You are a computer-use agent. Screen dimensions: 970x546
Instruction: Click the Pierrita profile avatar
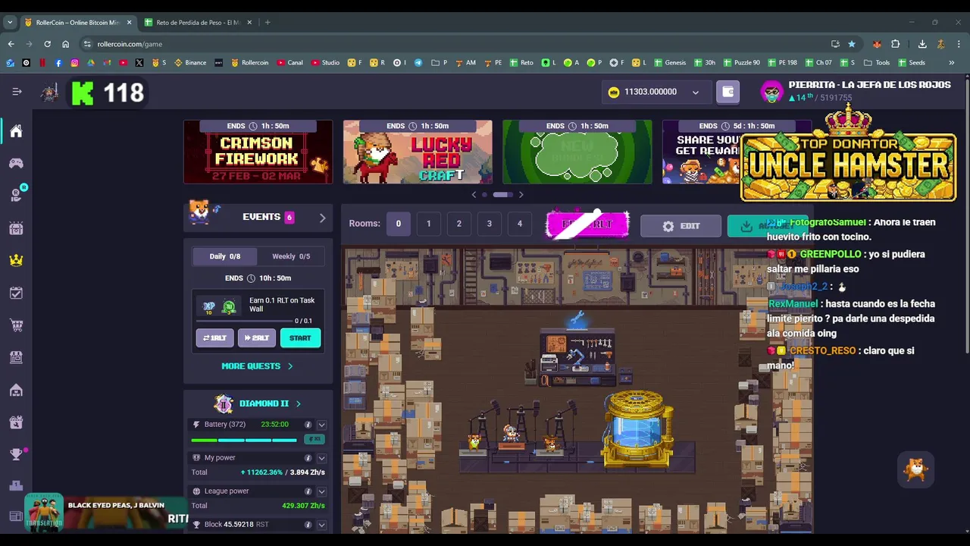771,92
